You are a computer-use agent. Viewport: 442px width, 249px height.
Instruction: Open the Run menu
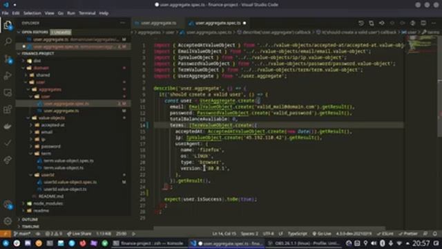point(71,13)
